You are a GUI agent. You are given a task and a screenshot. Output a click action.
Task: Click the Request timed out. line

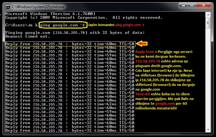[28, 36]
